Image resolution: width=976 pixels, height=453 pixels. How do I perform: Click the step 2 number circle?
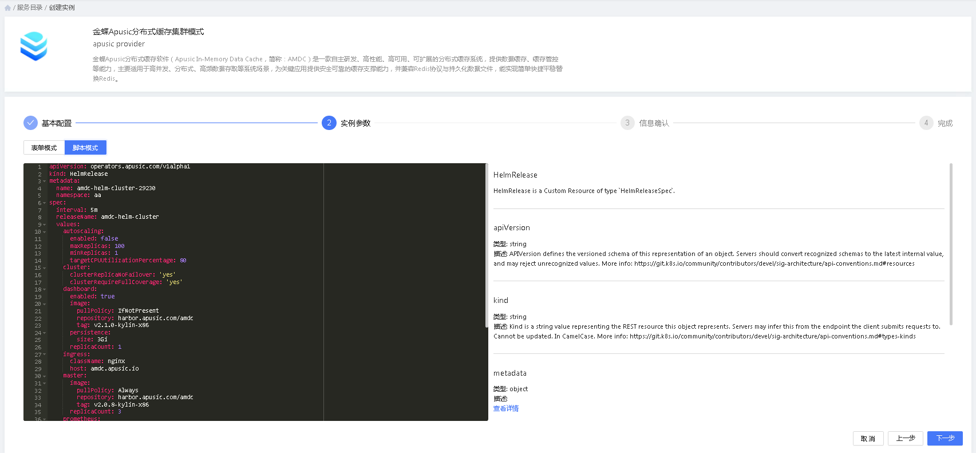point(329,123)
